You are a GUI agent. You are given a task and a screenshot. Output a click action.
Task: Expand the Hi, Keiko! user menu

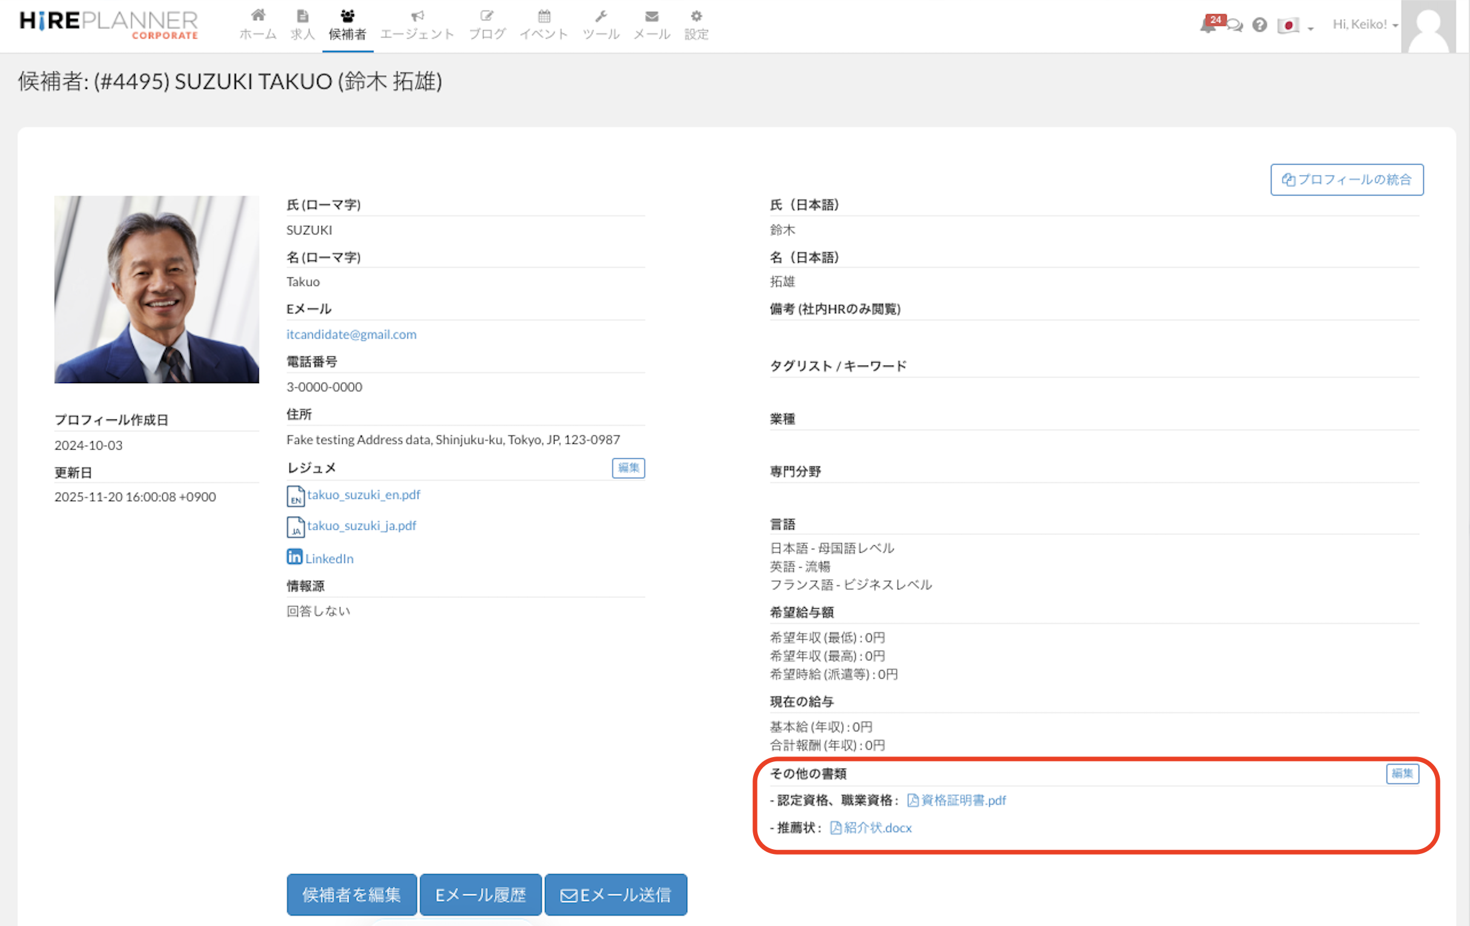[1365, 24]
